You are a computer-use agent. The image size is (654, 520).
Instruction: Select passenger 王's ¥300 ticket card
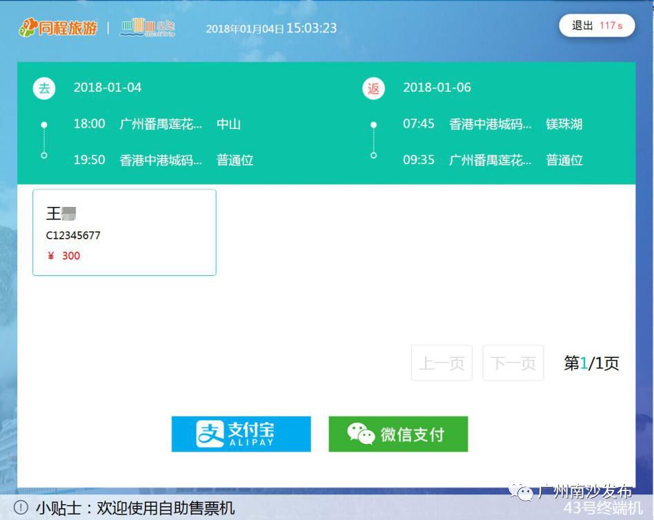(x=124, y=232)
